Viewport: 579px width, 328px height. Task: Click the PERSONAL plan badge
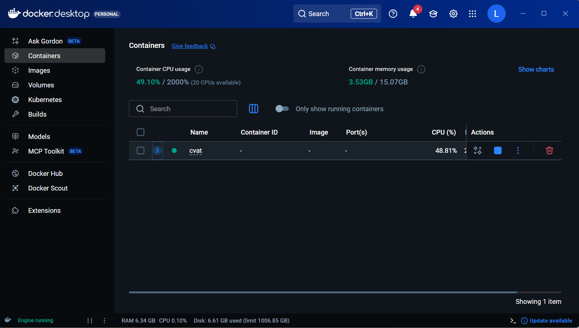[107, 14]
